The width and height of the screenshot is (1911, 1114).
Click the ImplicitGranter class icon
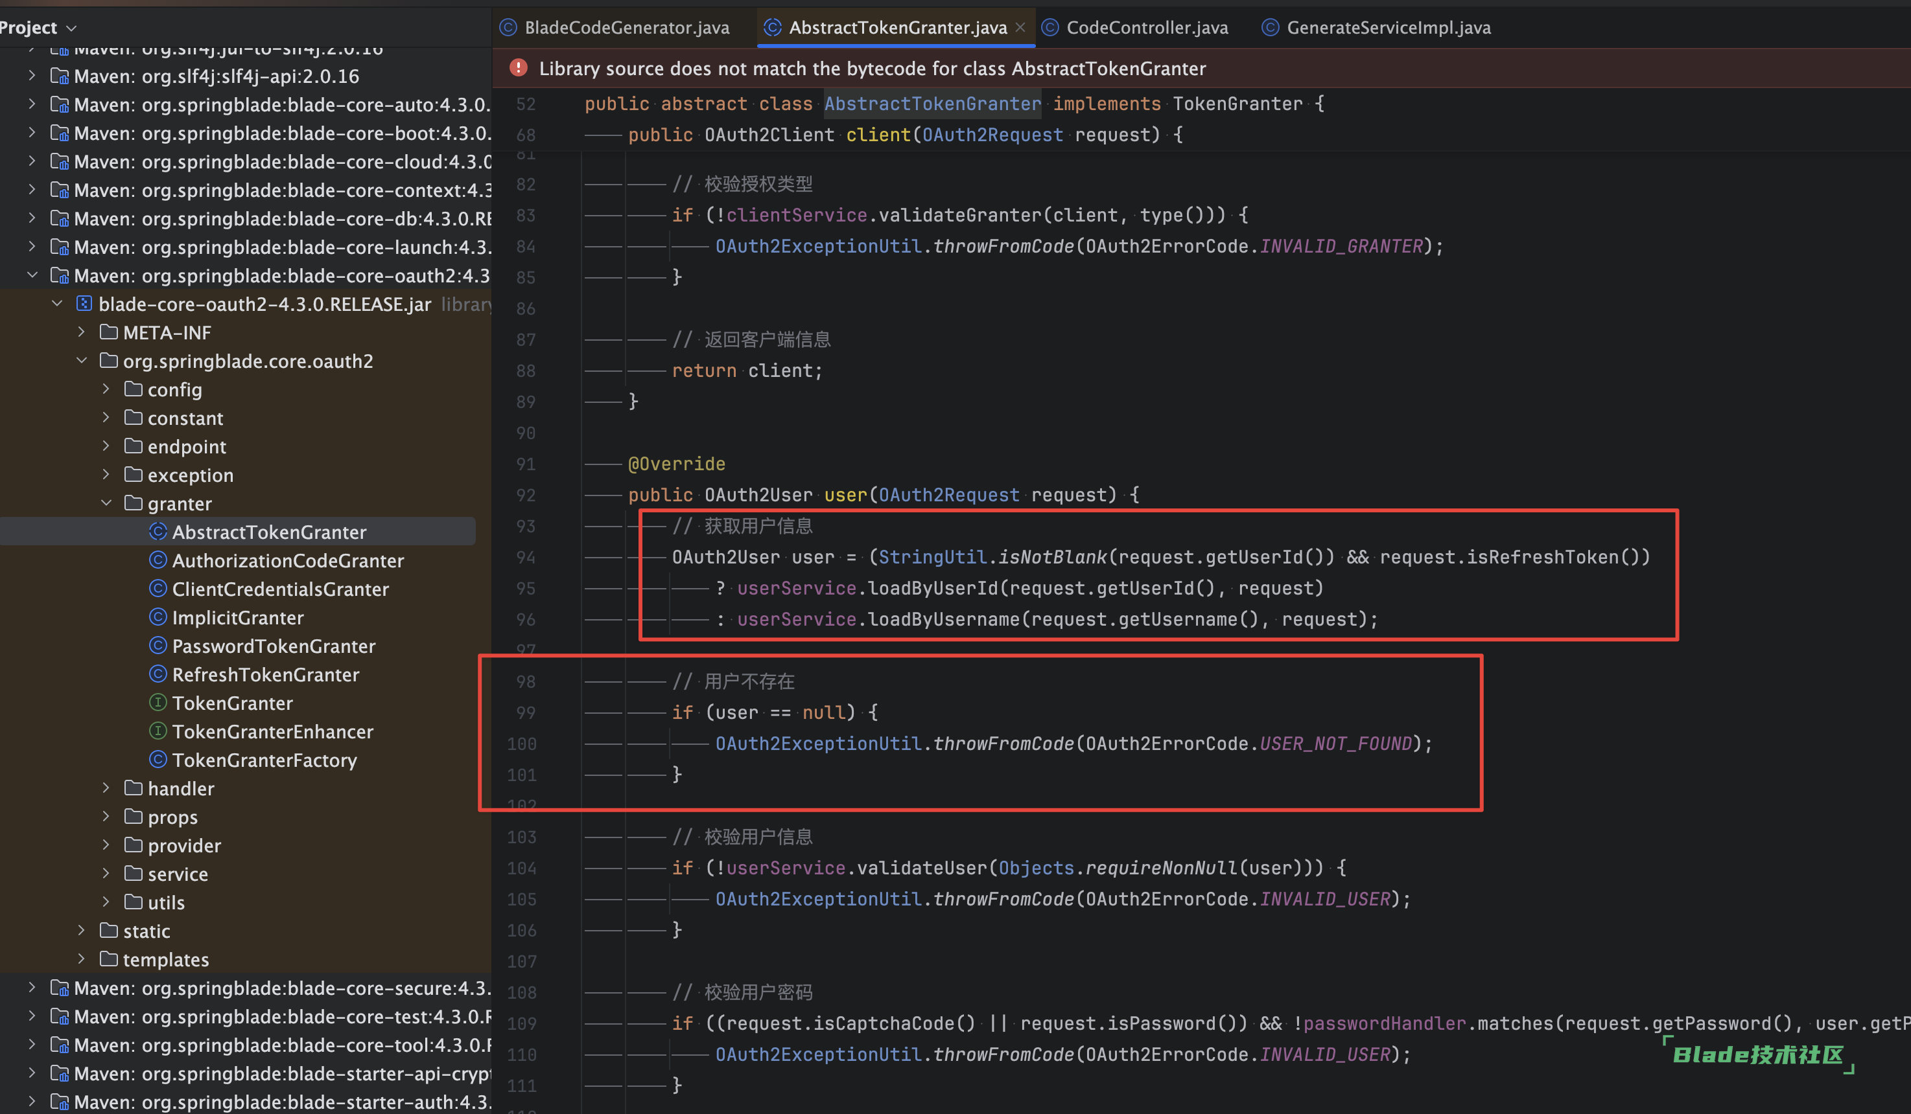tap(158, 618)
